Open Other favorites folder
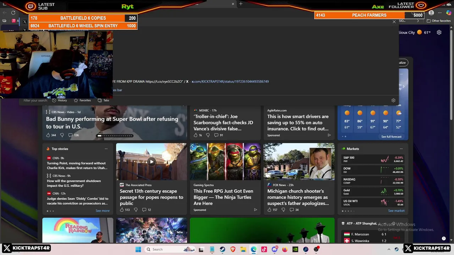 click(x=439, y=21)
